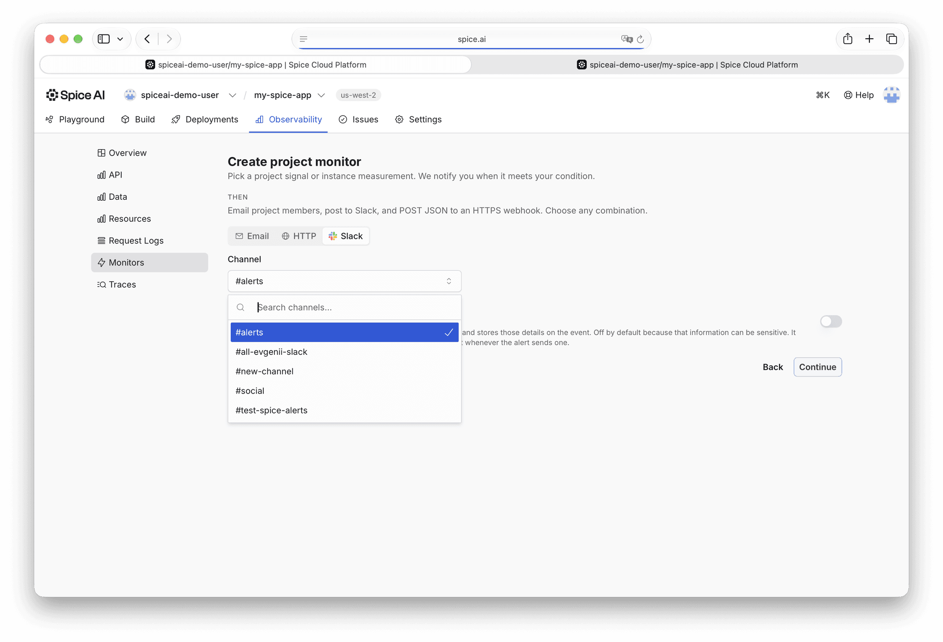Switch to HTTP notification option
The image size is (943, 642).
(299, 236)
